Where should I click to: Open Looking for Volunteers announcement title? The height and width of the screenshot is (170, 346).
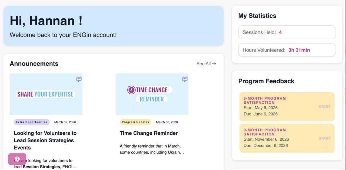click(45, 140)
